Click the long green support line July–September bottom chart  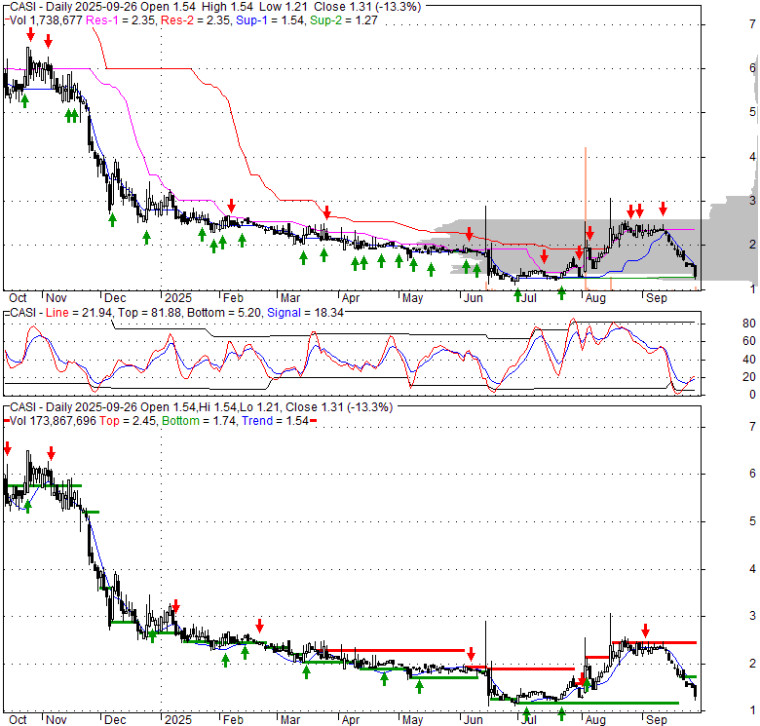pos(598,703)
